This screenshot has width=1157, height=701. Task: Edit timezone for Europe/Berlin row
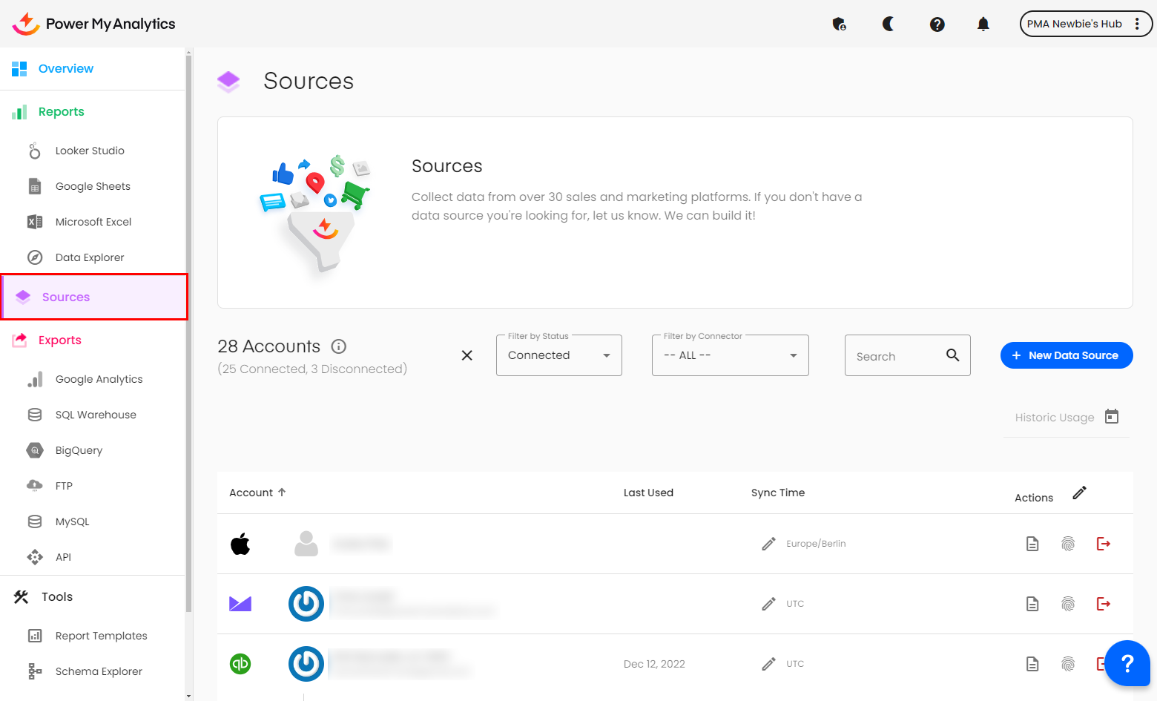[x=768, y=544]
